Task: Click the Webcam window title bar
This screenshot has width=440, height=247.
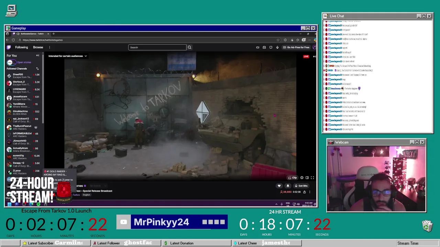Action: coord(376,142)
